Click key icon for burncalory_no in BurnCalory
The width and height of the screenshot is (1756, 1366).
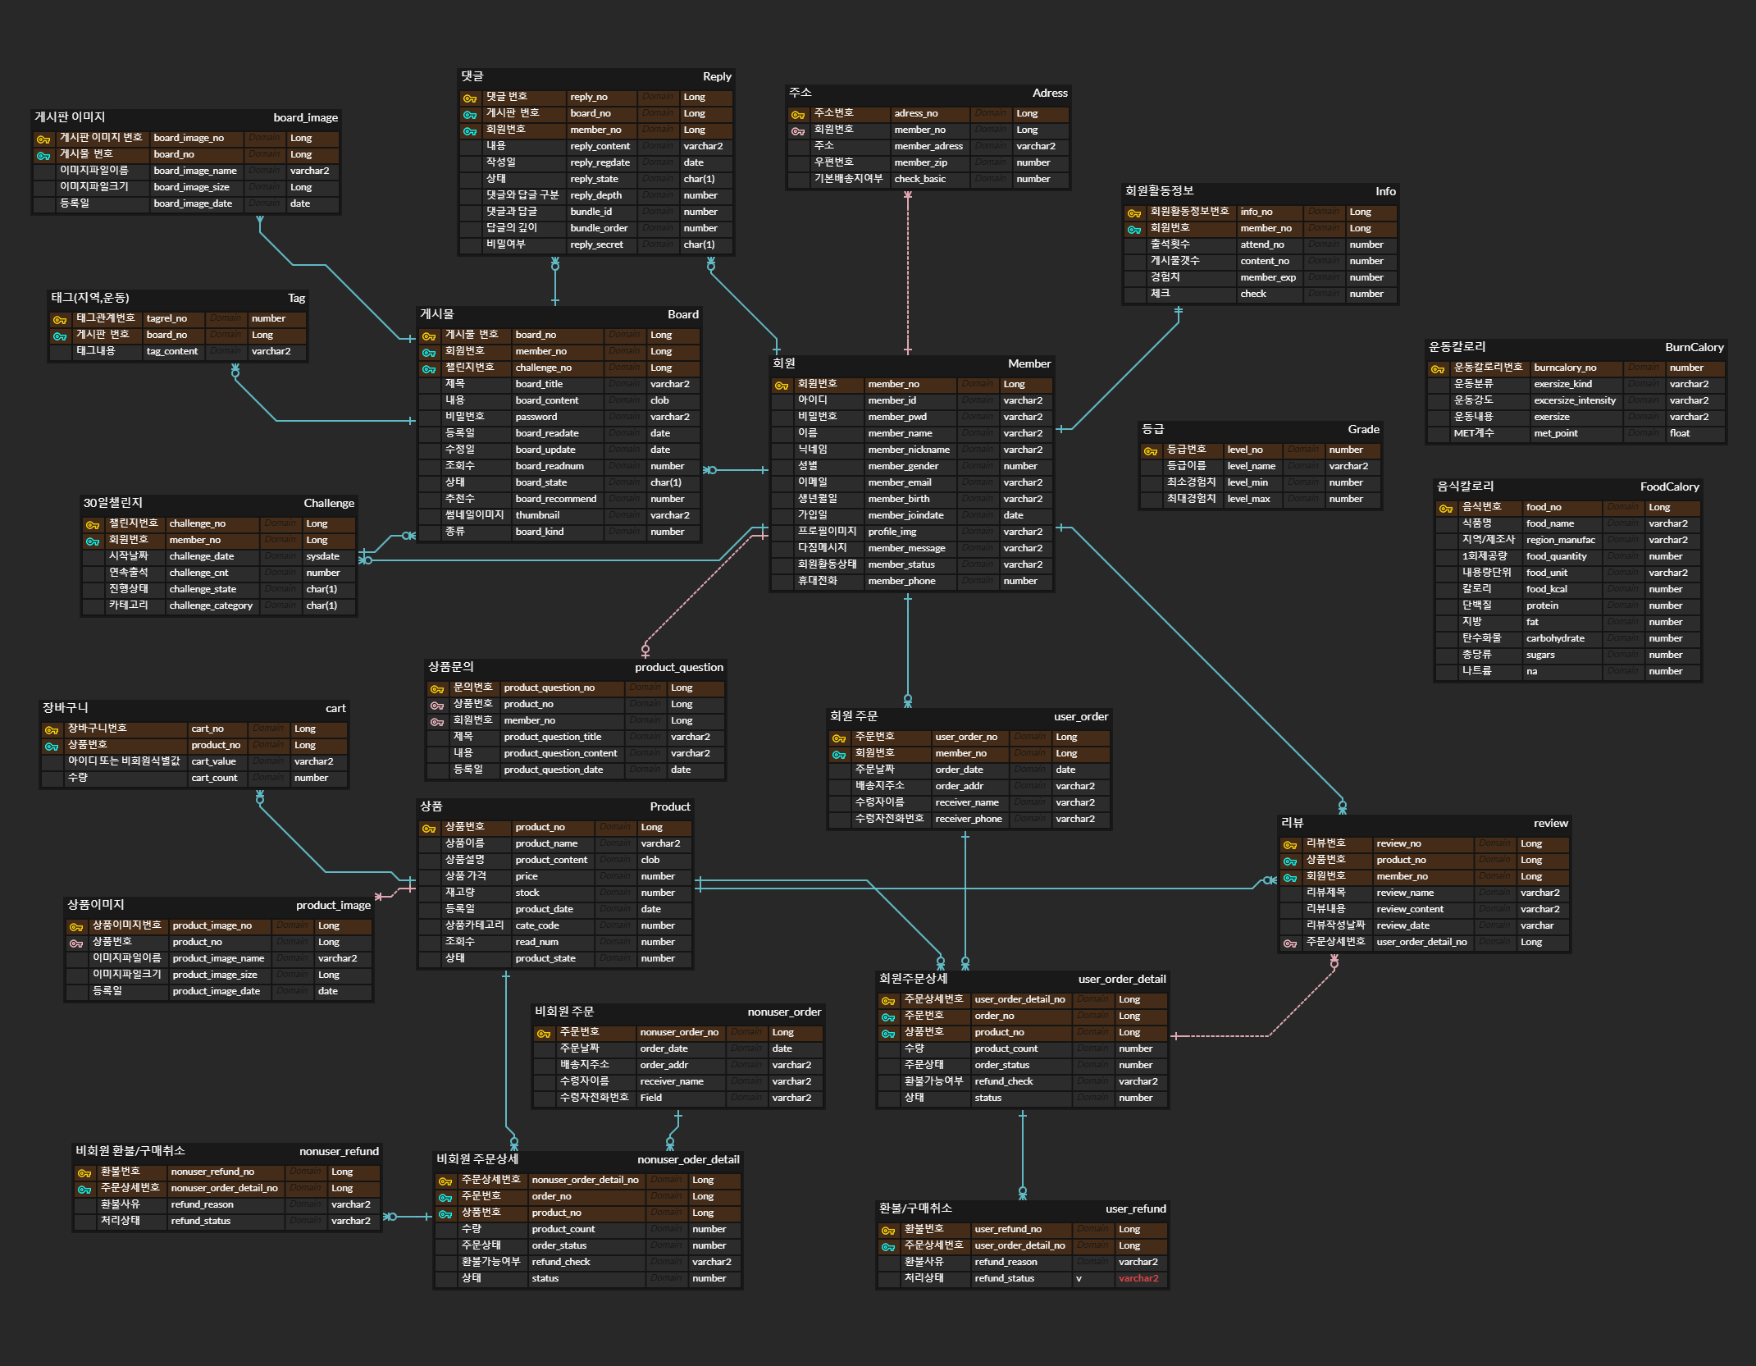1438,368
